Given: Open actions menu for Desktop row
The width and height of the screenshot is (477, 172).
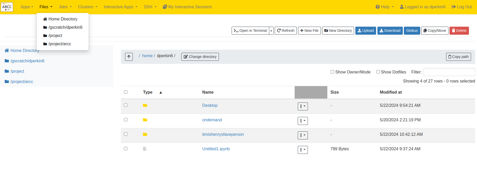Looking at the screenshot, I should point(303,106).
